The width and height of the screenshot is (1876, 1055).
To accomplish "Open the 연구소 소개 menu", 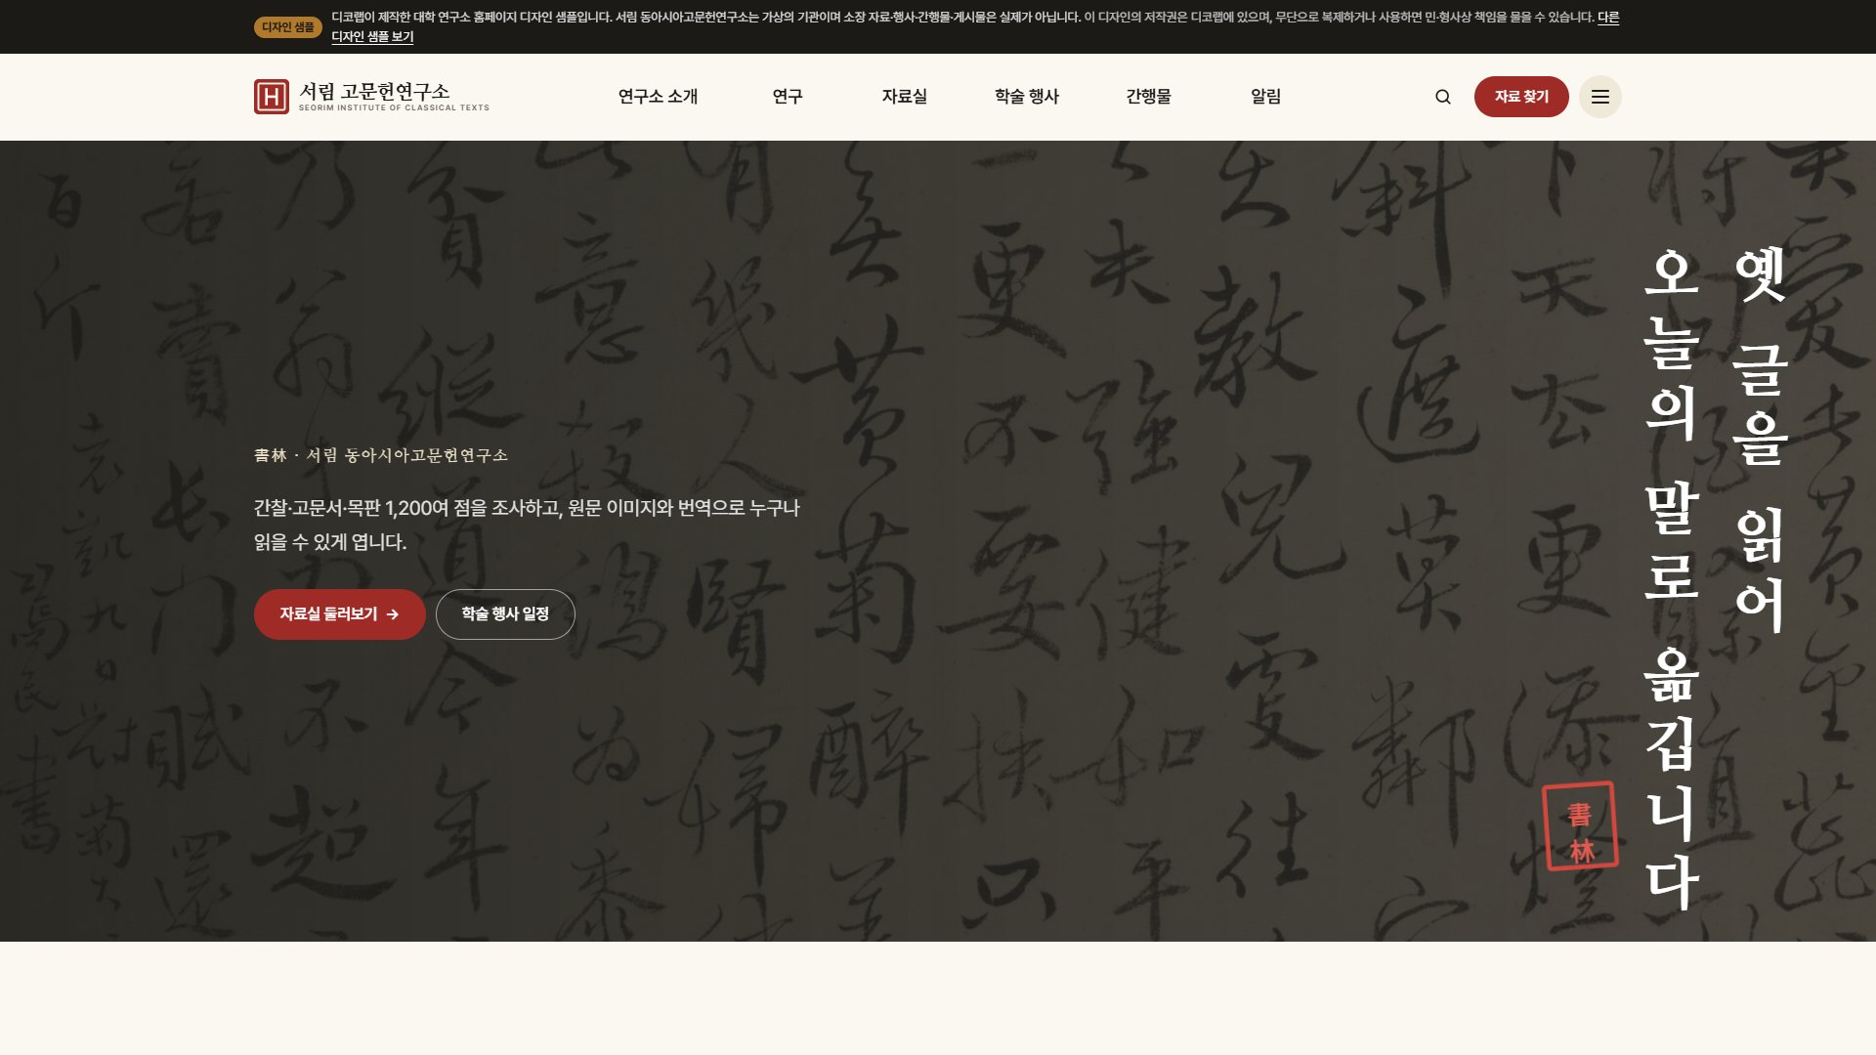I will (658, 97).
